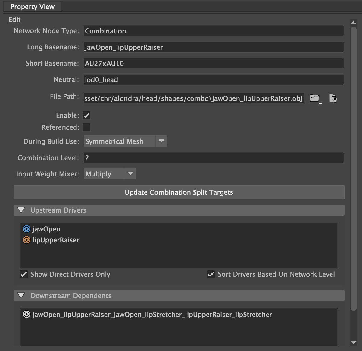Viewport: 362px width, 351px height.
Task: Toggle the Referenced checkbox
Action: click(x=86, y=127)
